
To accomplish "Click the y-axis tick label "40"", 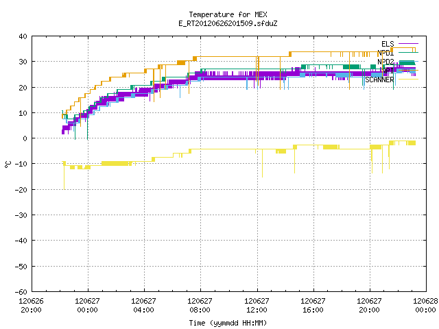I will tap(23, 36).
